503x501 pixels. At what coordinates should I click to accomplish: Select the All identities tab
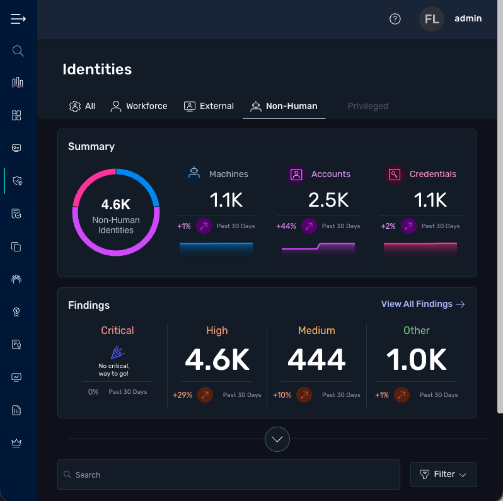tap(82, 106)
